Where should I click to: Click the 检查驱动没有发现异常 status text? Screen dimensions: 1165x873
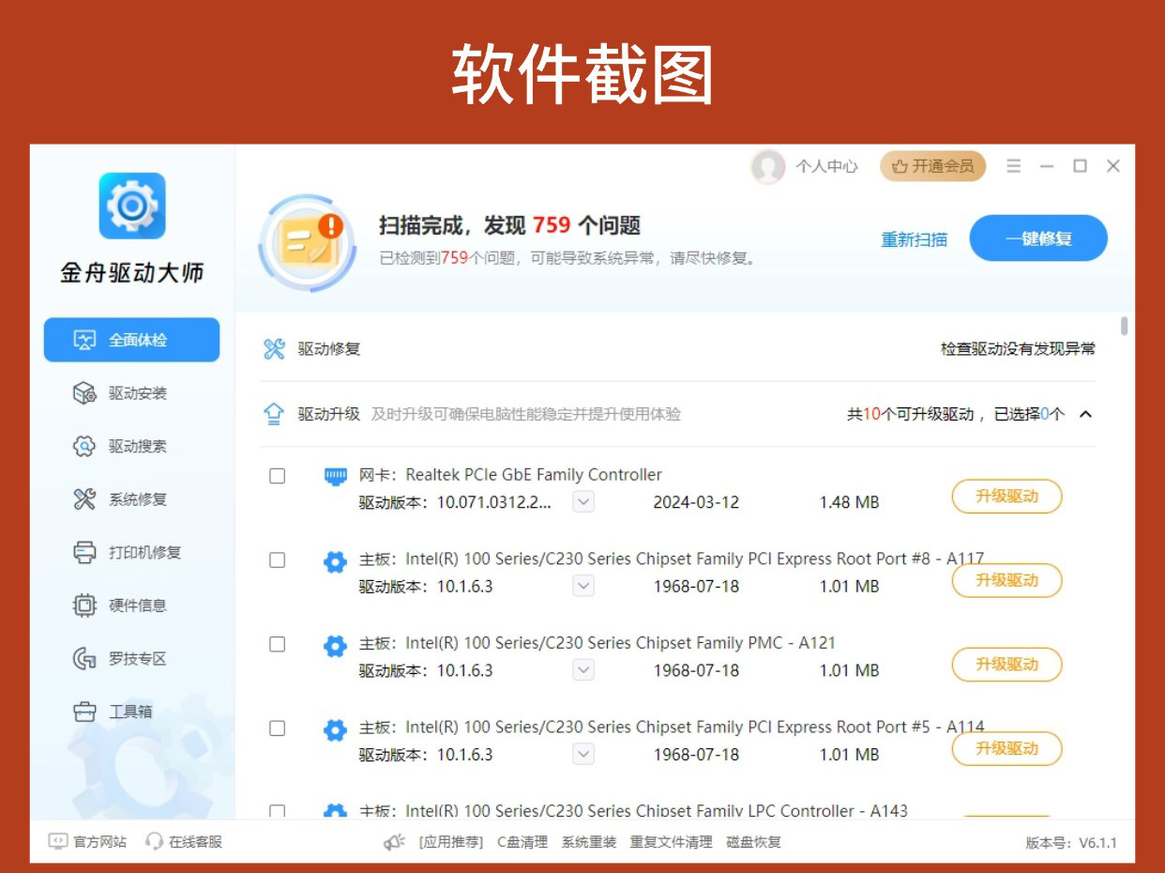[1018, 349]
